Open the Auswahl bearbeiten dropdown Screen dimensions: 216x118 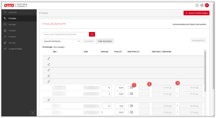[62, 41]
